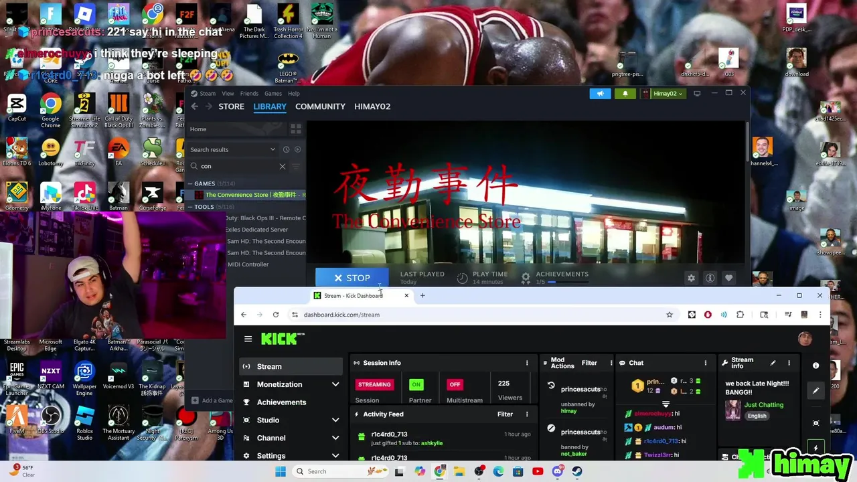
Task: Open YouTube from the taskbar
Action: tap(538, 471)
